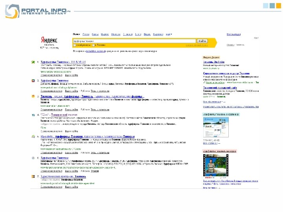
Task: Click the image search preview thumbnail
Action: pyautogui.click(x=216, y=127)
